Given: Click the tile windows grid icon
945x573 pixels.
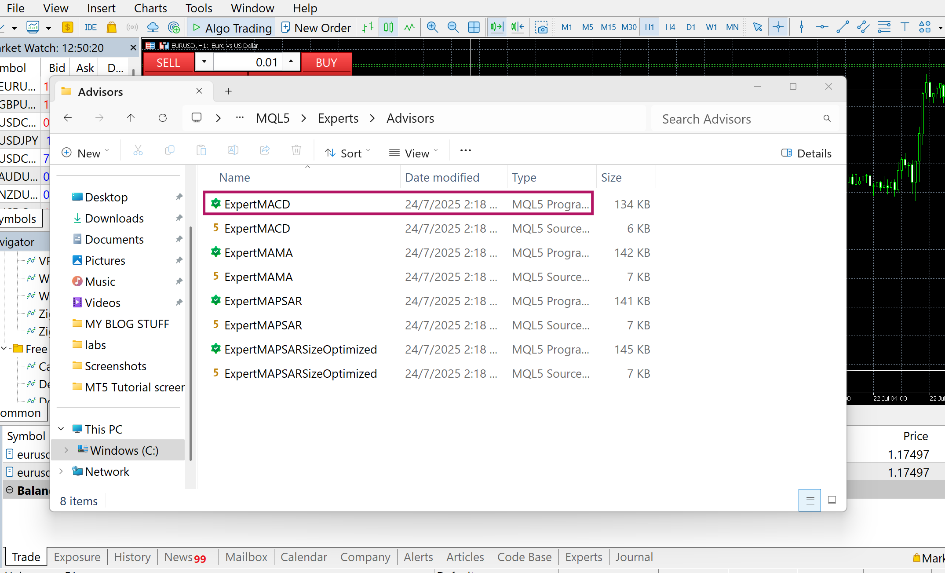Looking at the screenshot, I should tap(474, 27).
